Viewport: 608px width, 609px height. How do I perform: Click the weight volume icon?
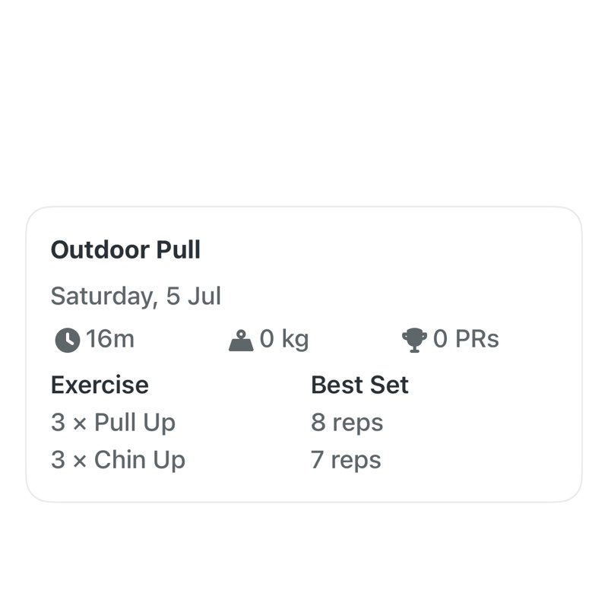241,340
